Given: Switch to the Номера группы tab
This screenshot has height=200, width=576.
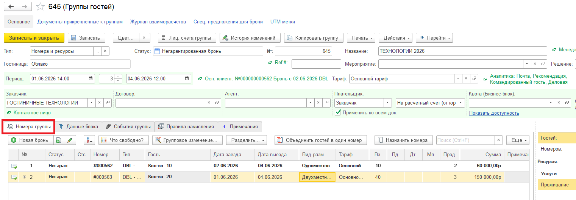Looking at the screenshot, I should 29,126.
